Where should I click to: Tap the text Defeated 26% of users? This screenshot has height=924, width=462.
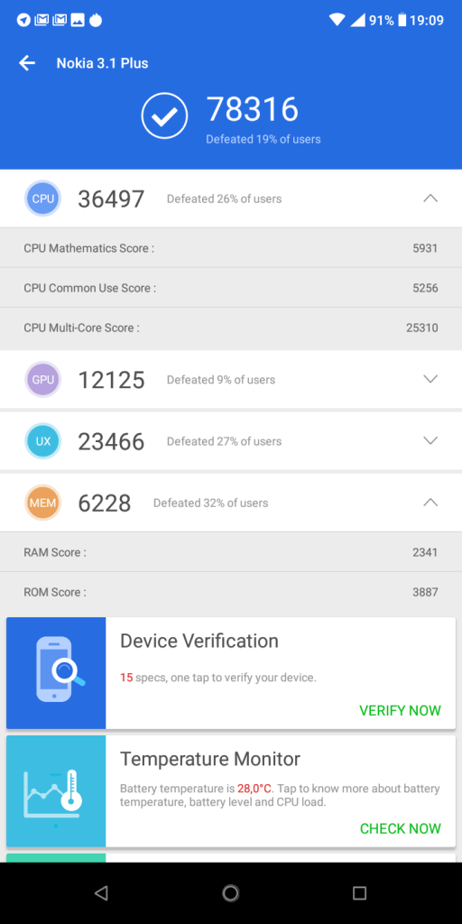pos(224,199)
